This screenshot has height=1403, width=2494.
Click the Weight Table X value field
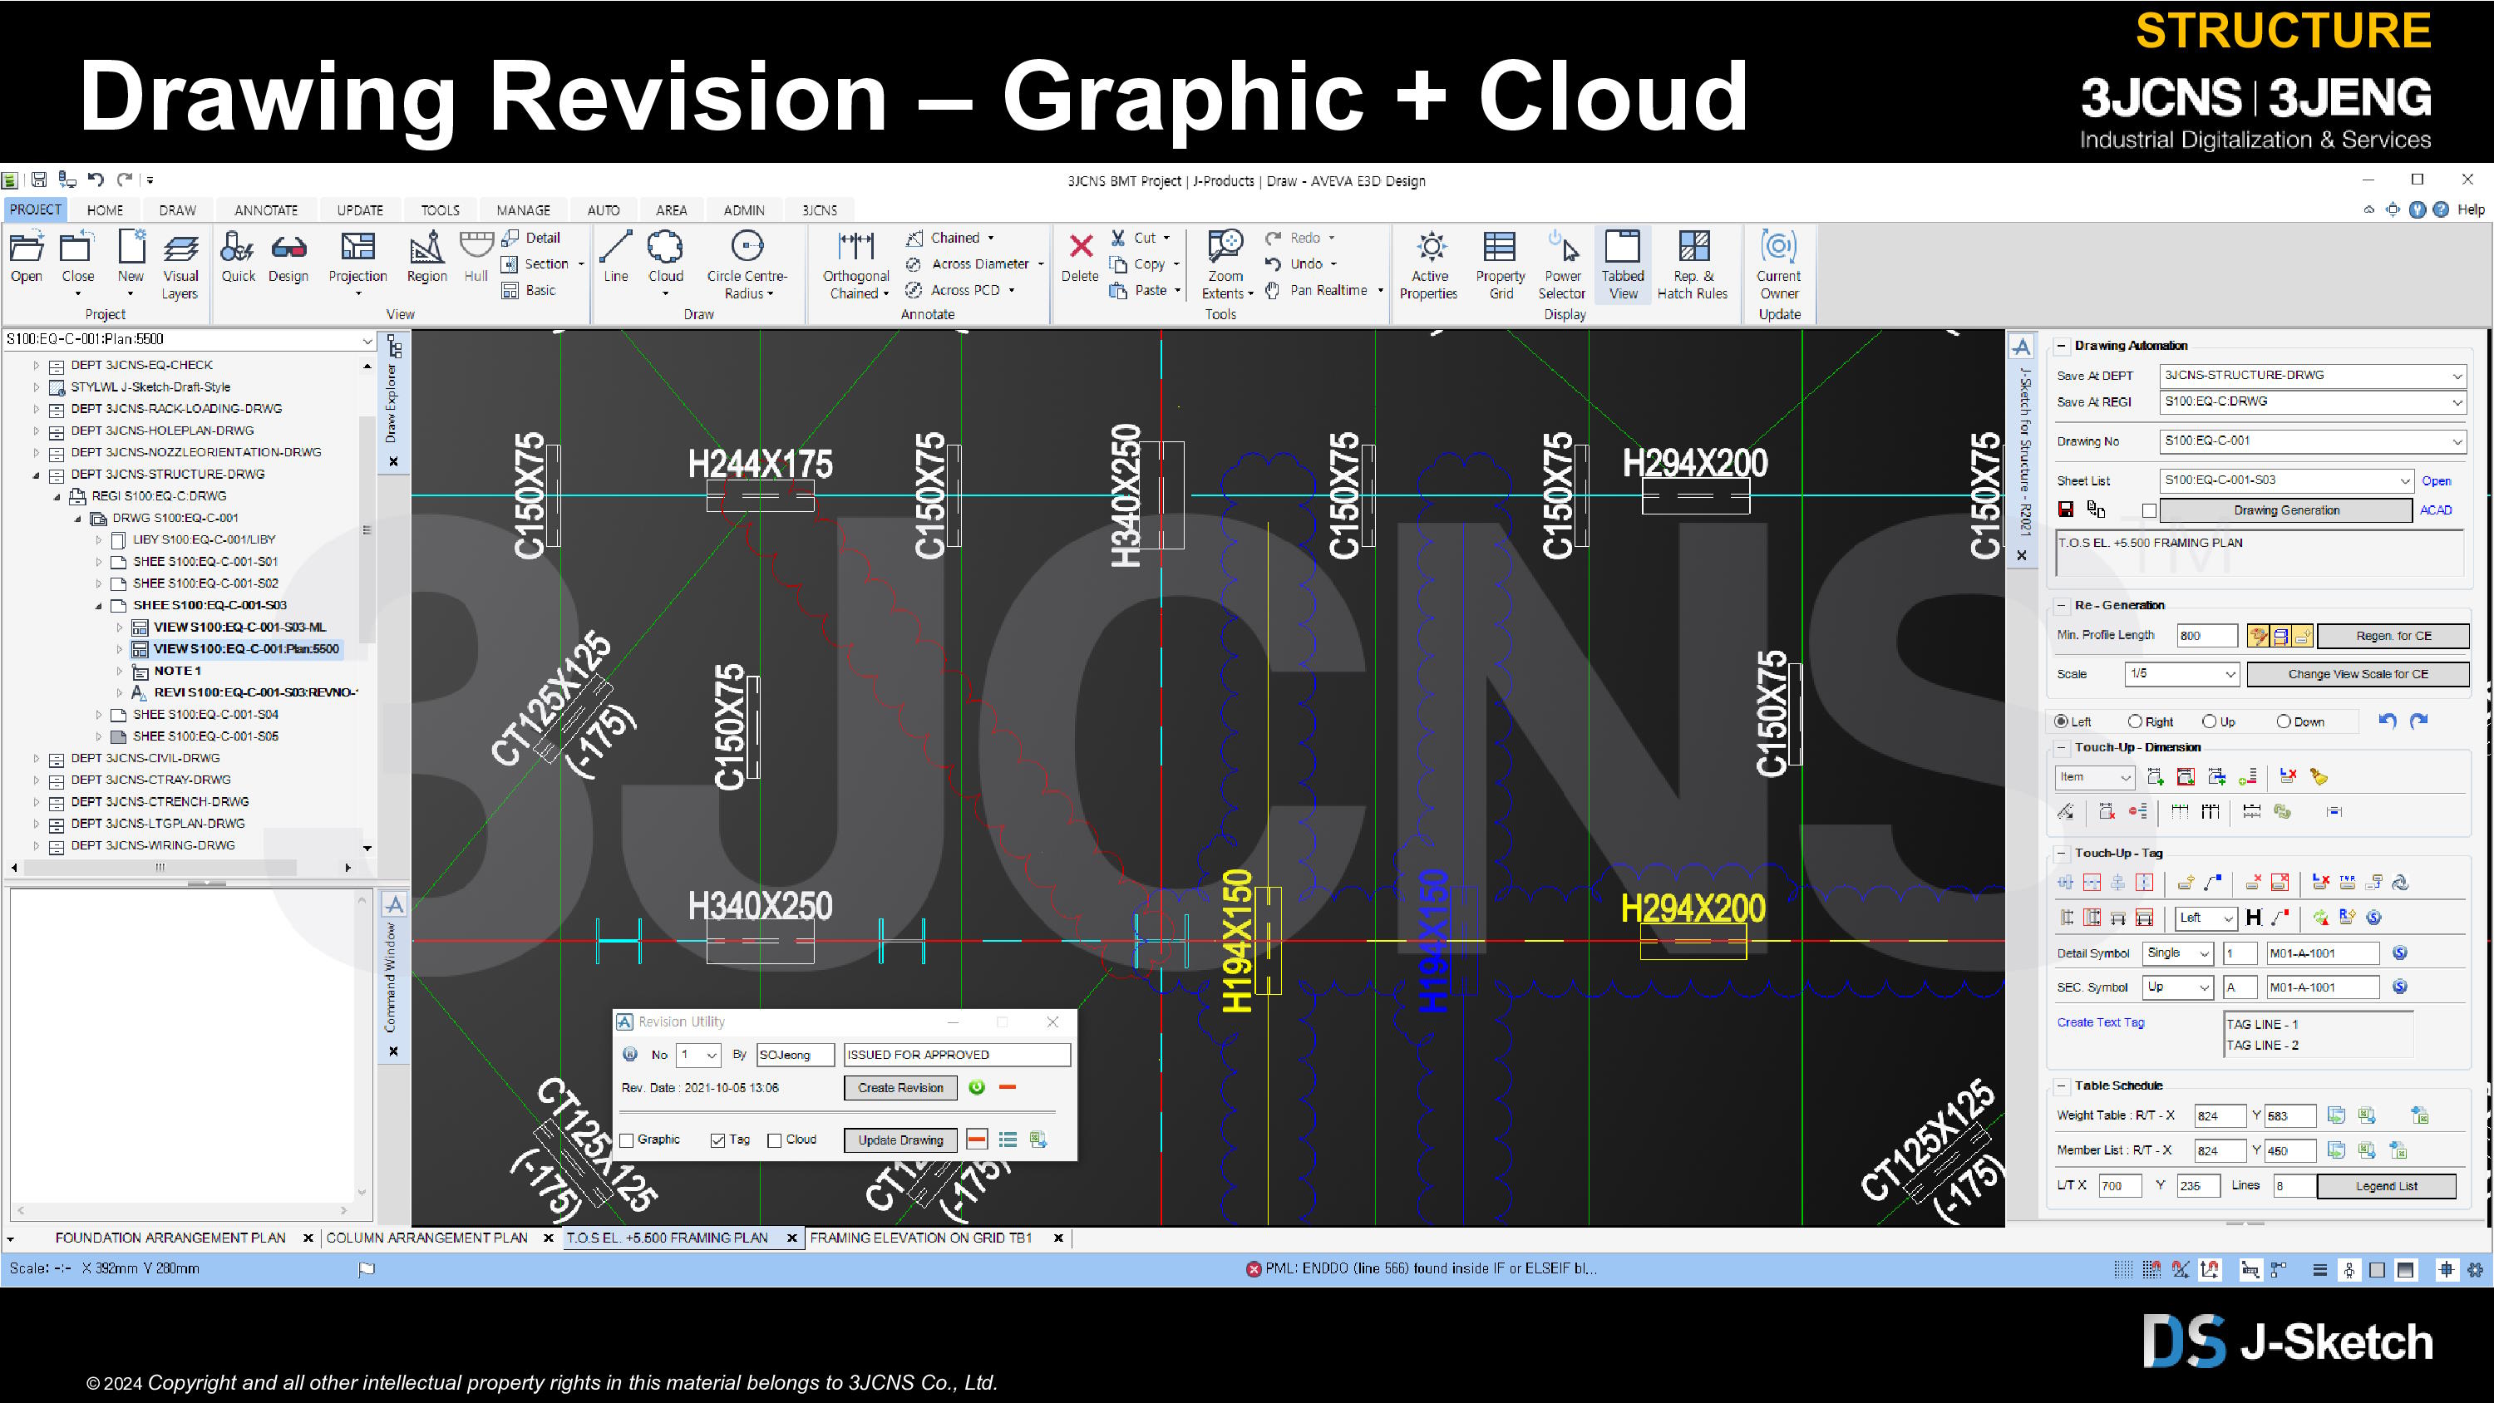(x=2219, y=1116)
